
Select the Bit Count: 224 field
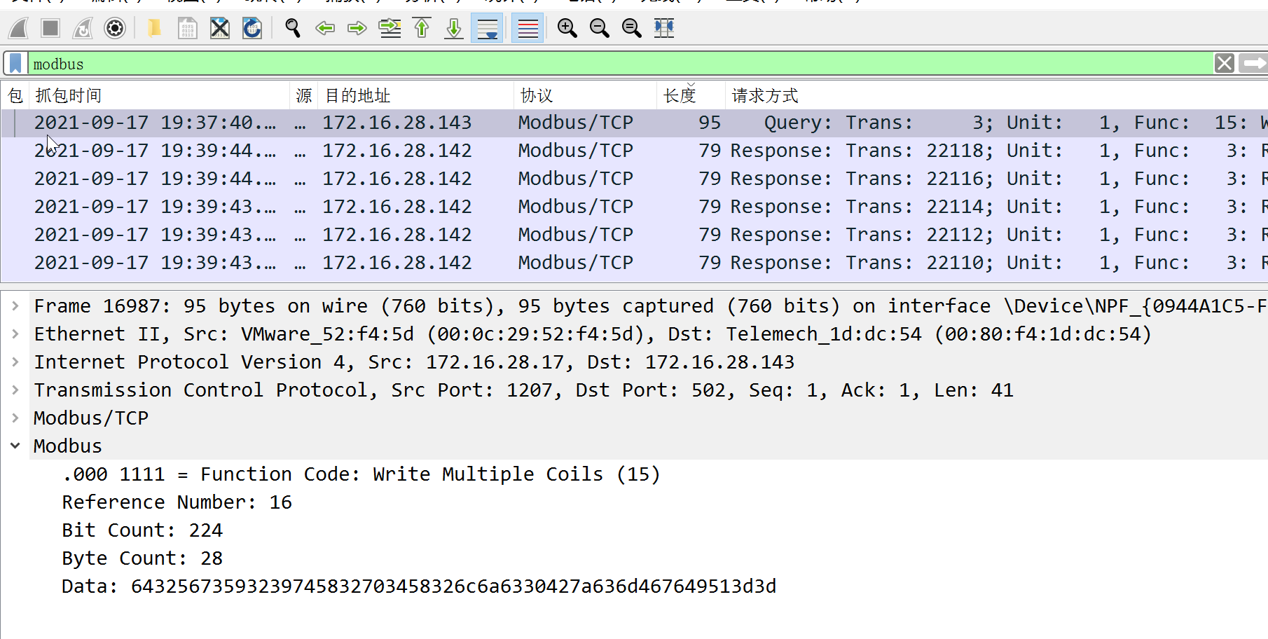(x=142, y=530)
